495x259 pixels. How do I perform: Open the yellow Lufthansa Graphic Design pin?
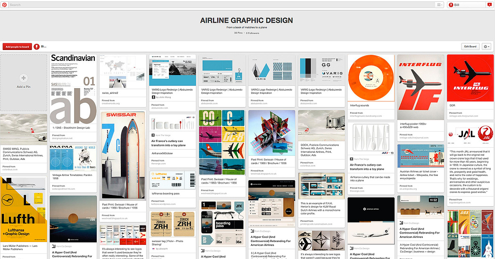click(24, 209)
